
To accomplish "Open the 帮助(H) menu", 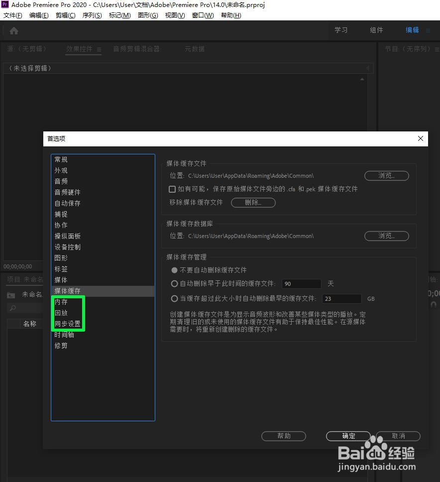I will point(231,15).
